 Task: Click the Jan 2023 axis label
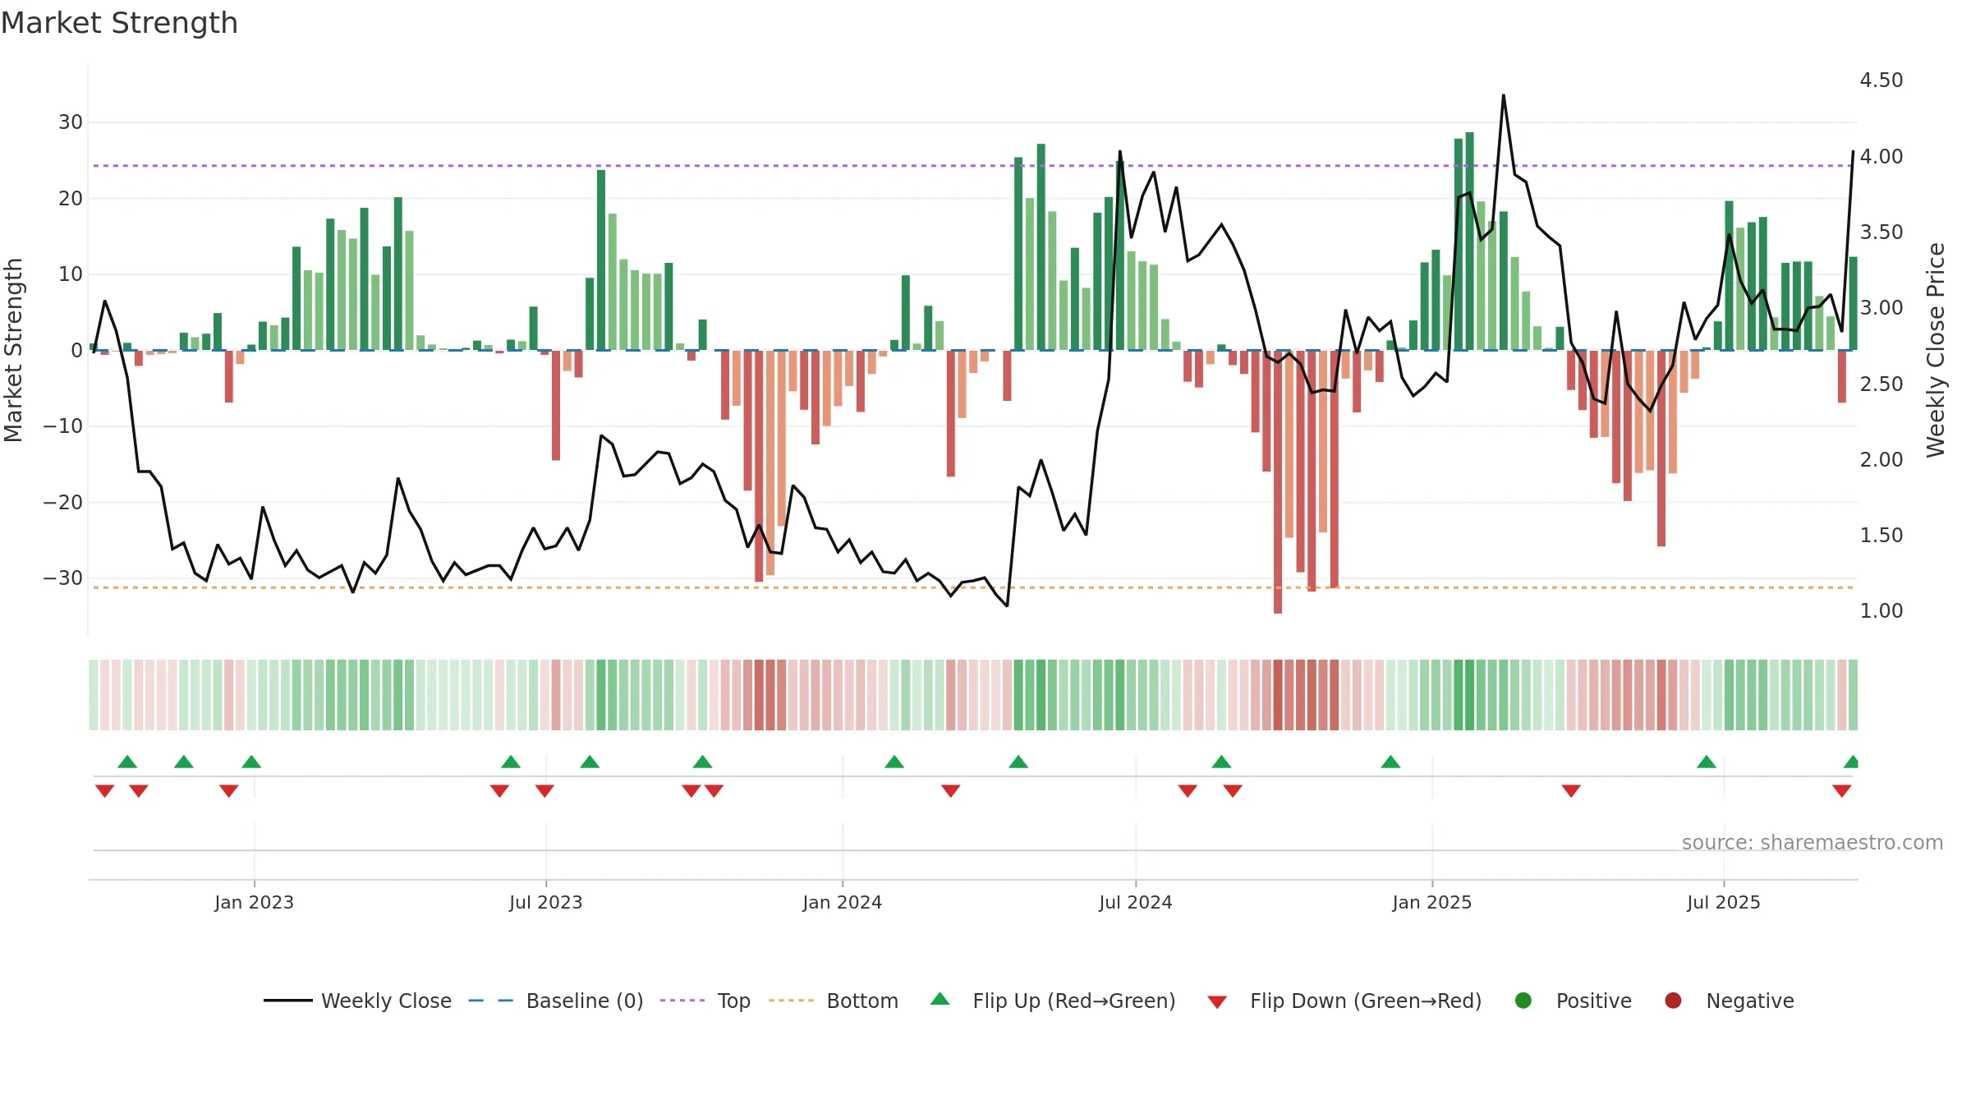pos(254,902)
